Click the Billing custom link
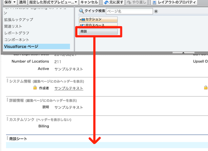 44,126
